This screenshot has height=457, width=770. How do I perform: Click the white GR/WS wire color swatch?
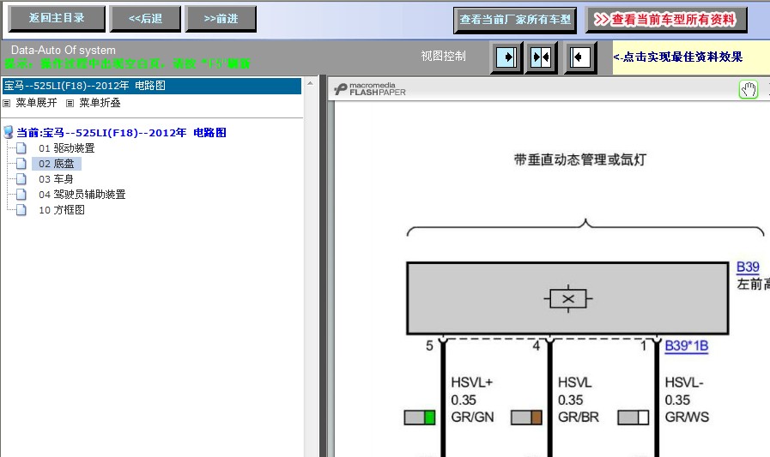(x=633, y=418)
